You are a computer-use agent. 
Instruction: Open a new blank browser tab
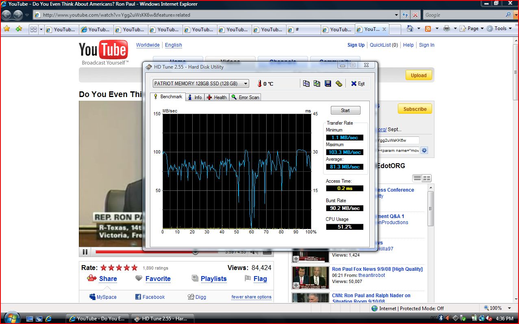click(x=395, y=29)
